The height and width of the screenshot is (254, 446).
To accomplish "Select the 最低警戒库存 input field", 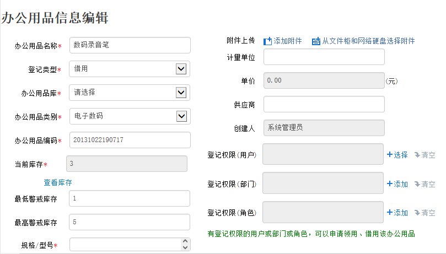I will click(130, 198).
